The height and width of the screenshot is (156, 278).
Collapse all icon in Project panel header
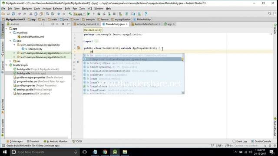click(x=57, y=24)
